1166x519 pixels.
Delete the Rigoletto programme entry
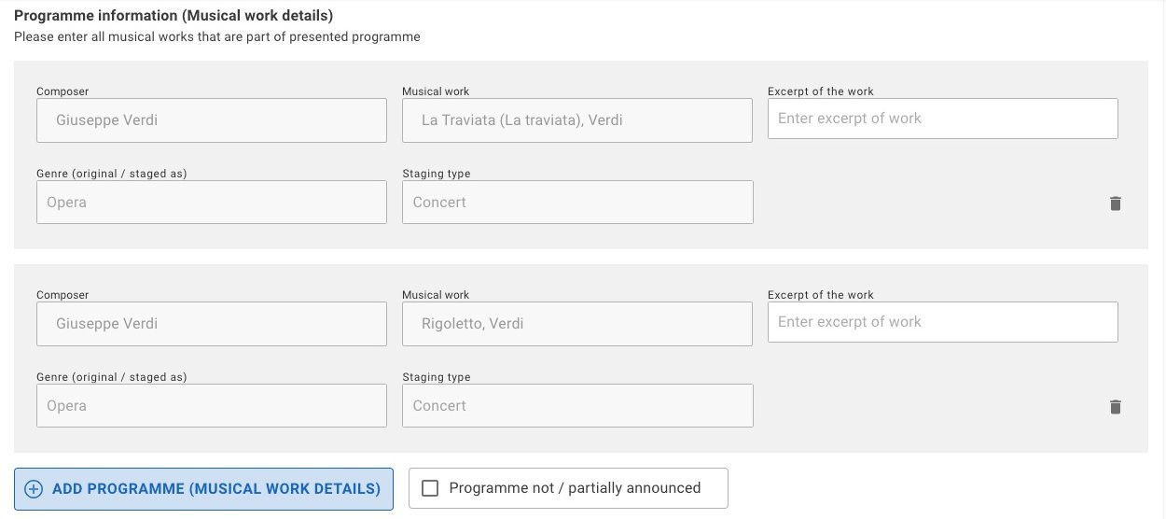point(1115,407)
